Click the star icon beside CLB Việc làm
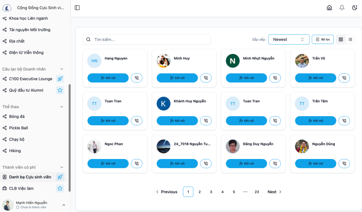The width and height of the screenshot is (362, 212). (x=60, y=189)
